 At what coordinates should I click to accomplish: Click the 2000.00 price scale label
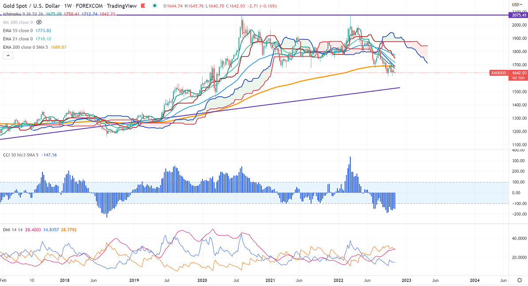519,25
